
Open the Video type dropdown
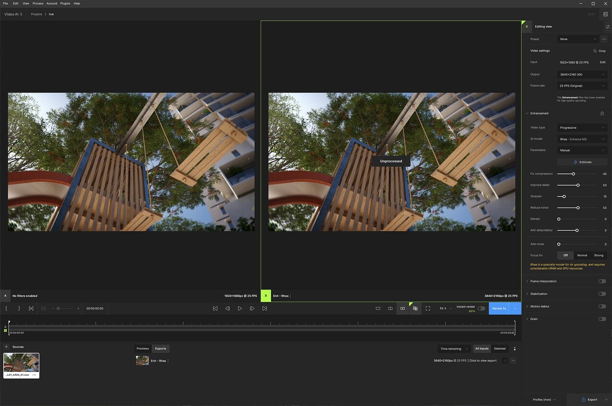(582, 128)
